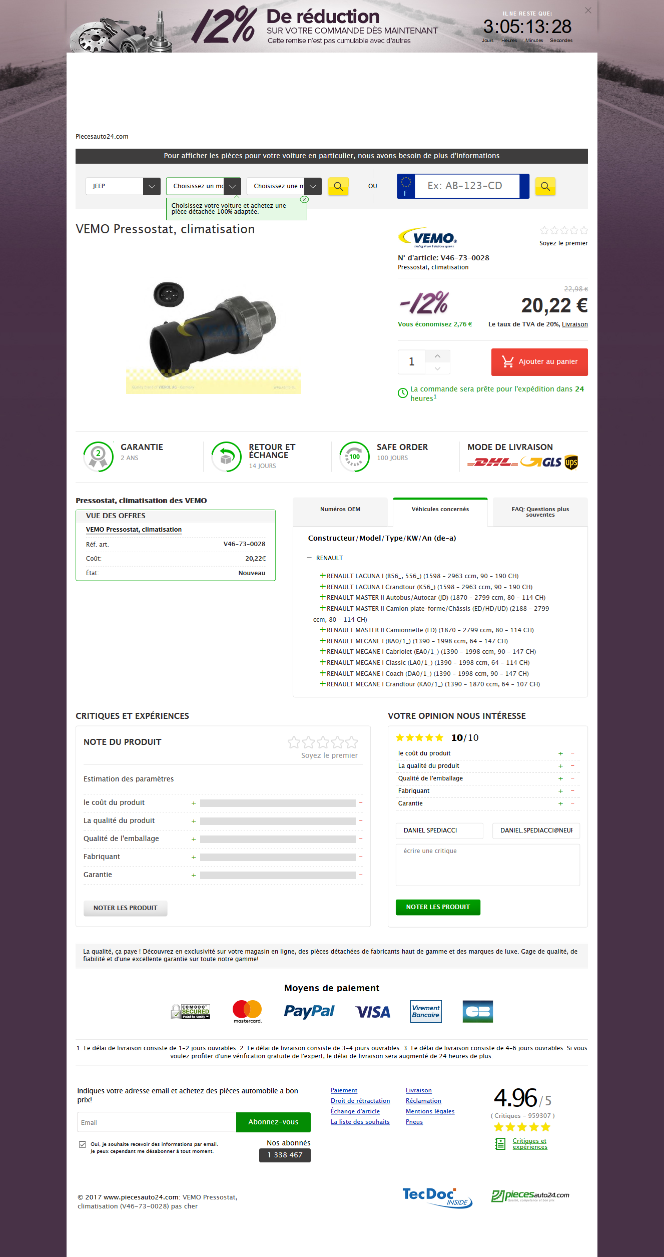Click the license plate search magnifier icon
This screenshot has height=1257, width=664.
[545, 186]
